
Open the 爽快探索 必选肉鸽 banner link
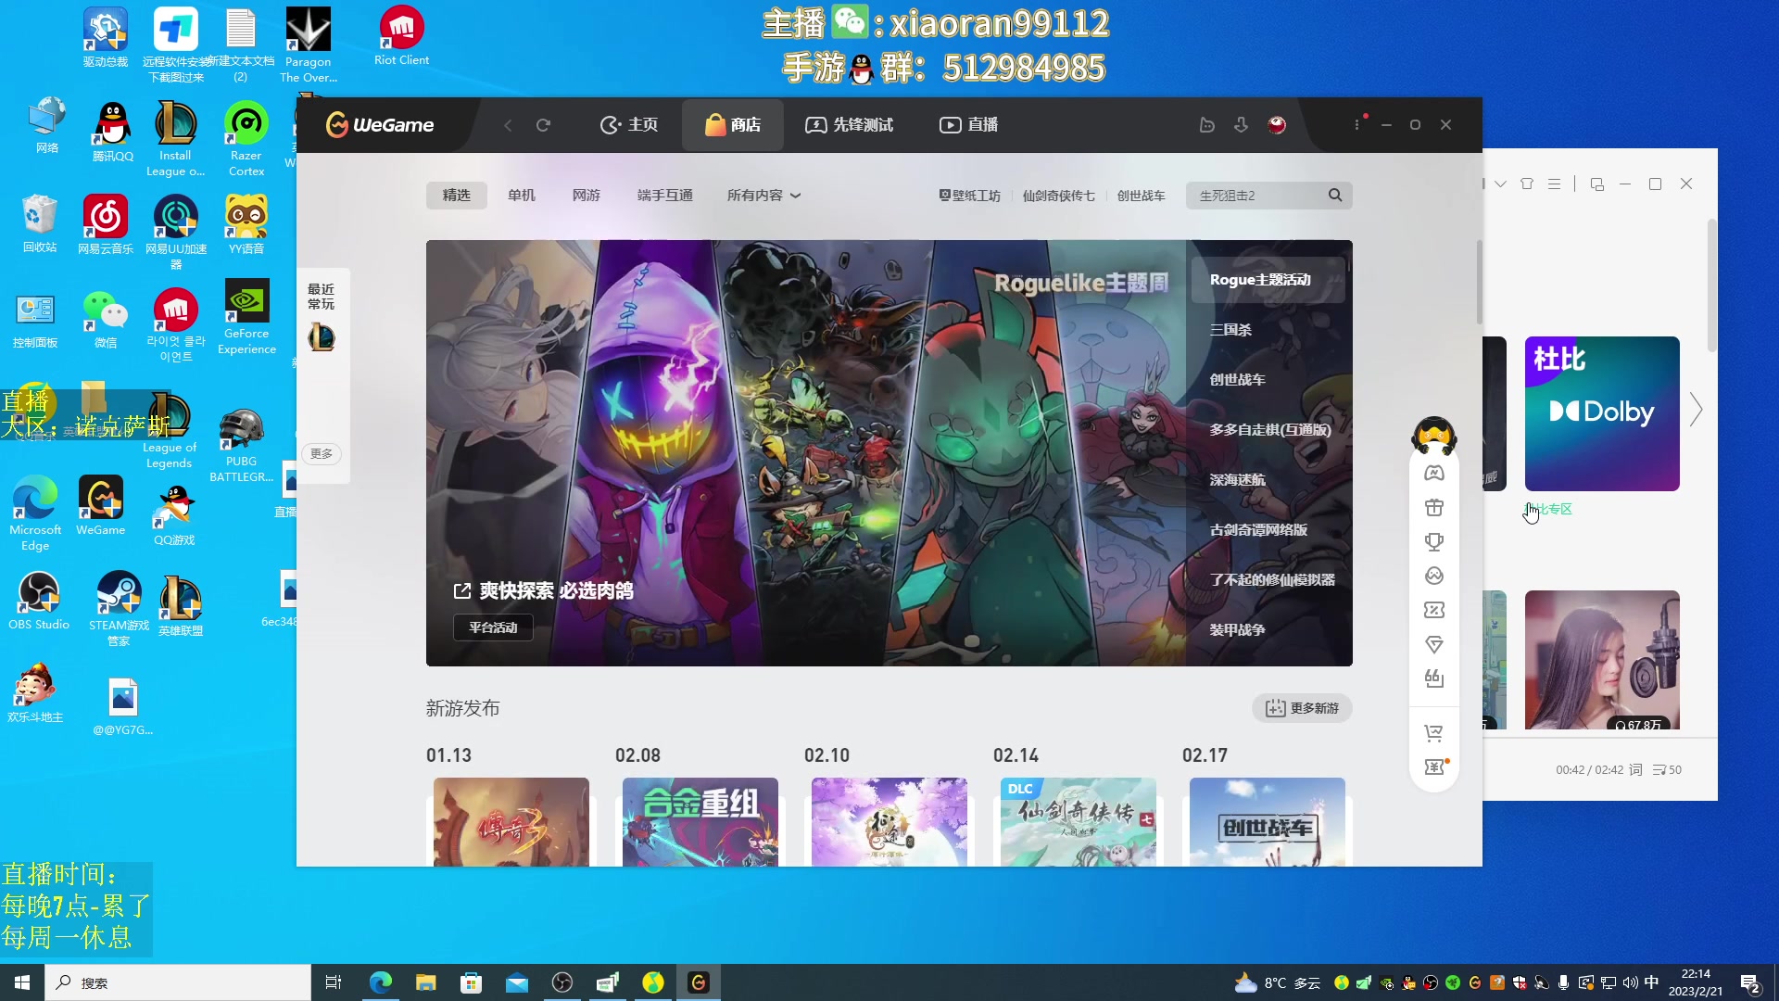click(x=544, y=591)
